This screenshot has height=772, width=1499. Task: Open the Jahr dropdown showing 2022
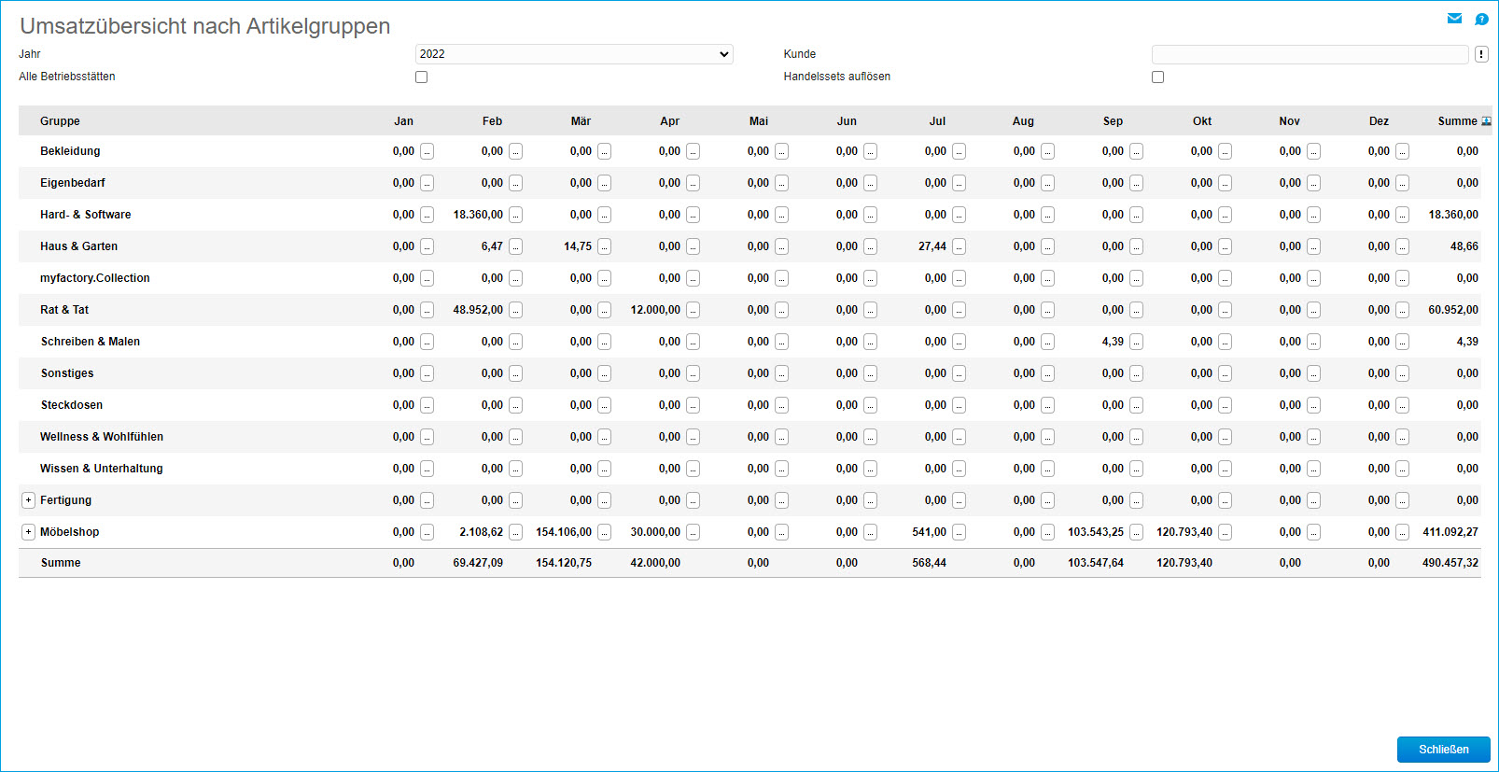tap(574, 54)
